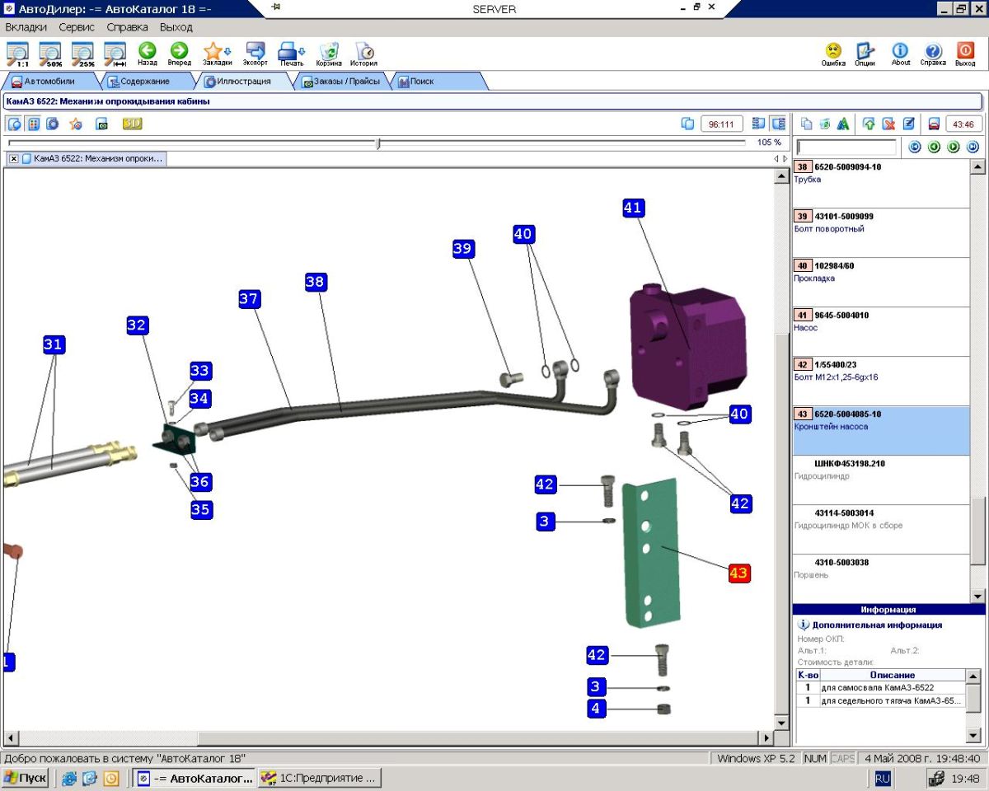Click the illustration zoom slider handle
Viewport: 989px width, 791px height.
(378, 143)
